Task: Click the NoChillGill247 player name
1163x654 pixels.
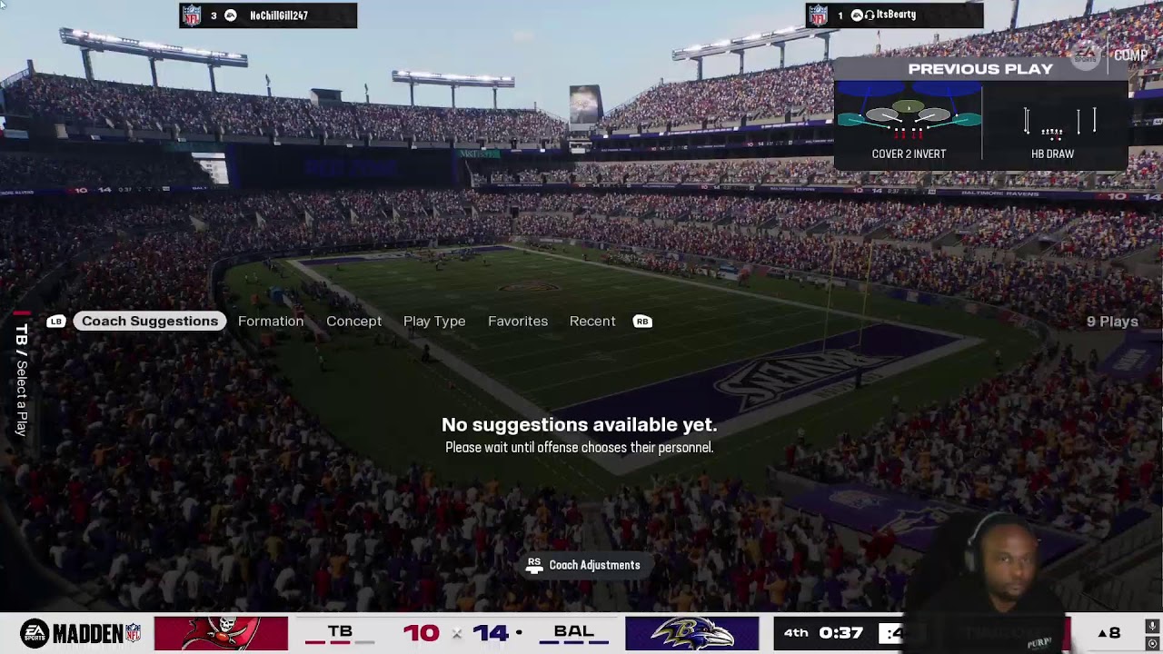Action: tap(279, 15)
